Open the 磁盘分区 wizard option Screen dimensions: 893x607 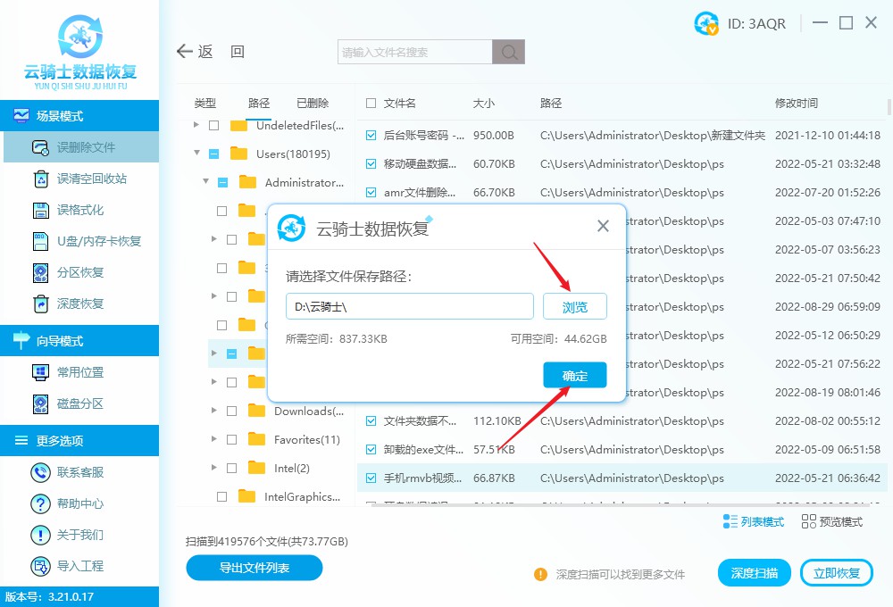pos(80,404)
